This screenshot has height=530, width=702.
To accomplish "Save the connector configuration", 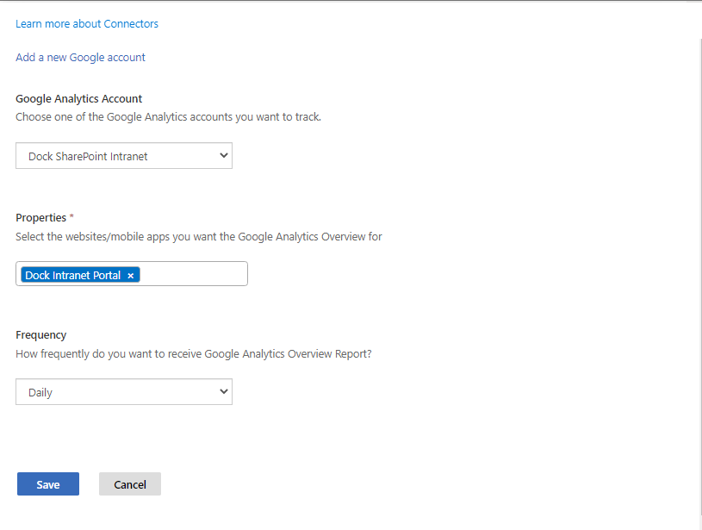I will point(48,484).
